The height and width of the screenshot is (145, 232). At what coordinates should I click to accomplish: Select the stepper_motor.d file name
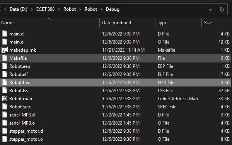tap(26, 131)
